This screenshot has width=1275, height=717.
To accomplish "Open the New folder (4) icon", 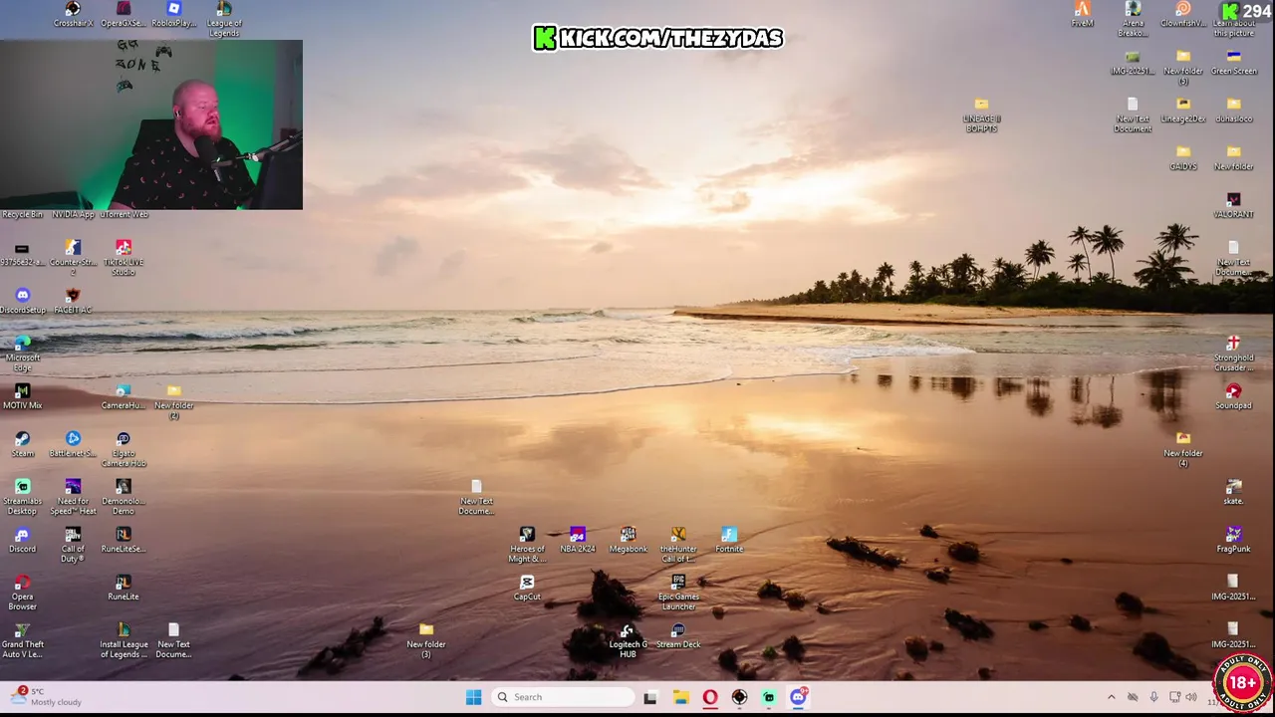I will 1183,448.
